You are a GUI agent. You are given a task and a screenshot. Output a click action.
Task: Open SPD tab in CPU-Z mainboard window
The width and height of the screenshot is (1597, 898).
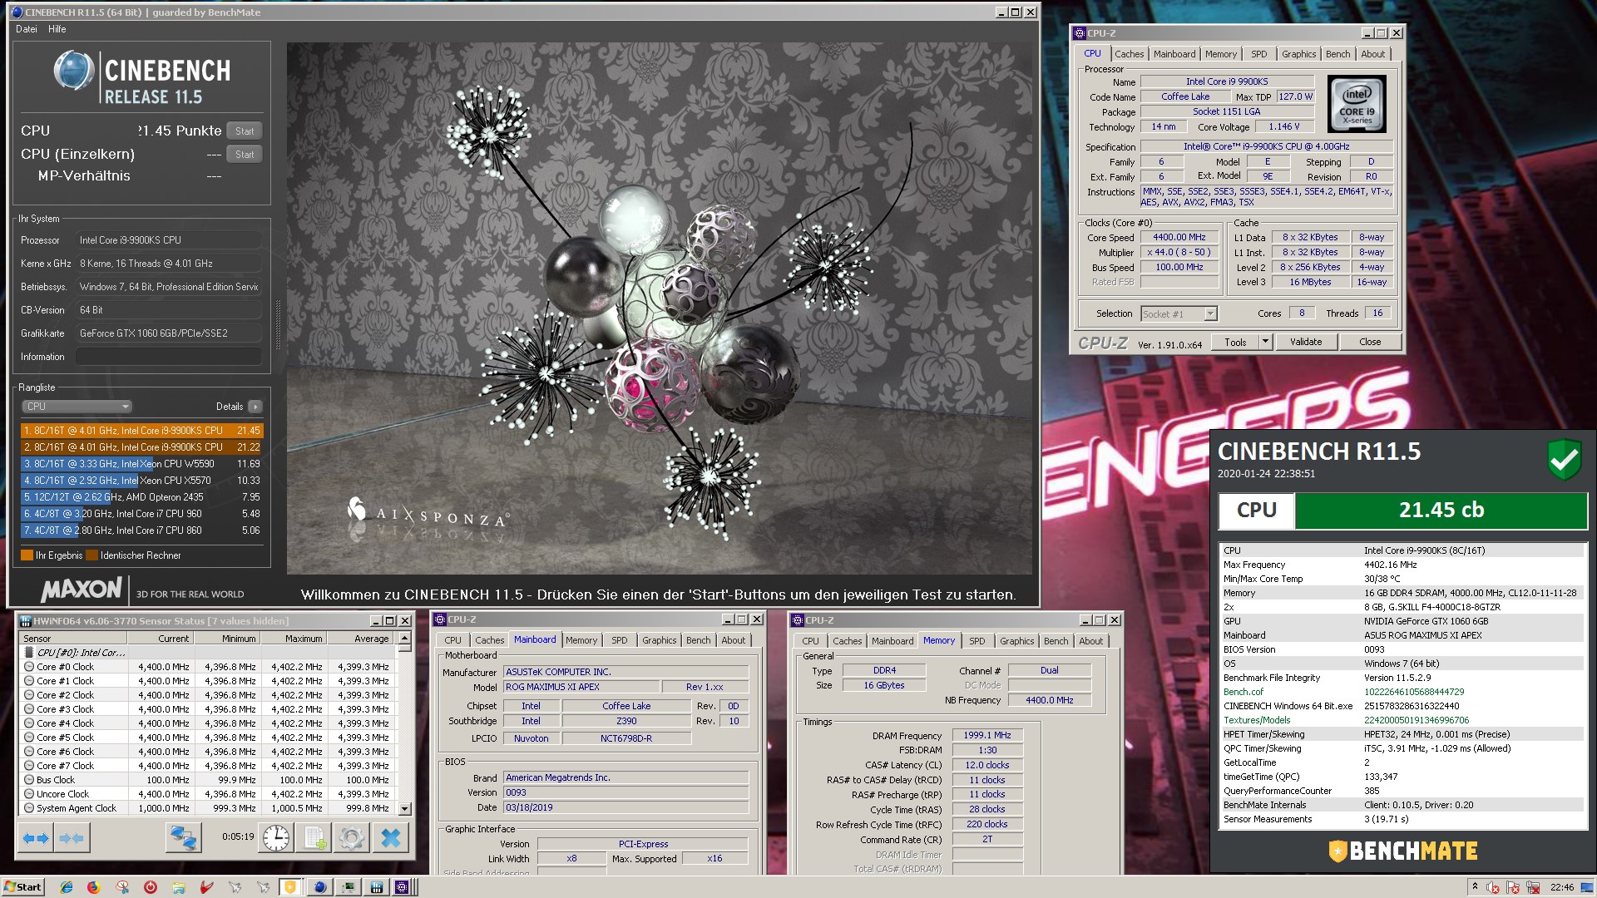(620, 640)
